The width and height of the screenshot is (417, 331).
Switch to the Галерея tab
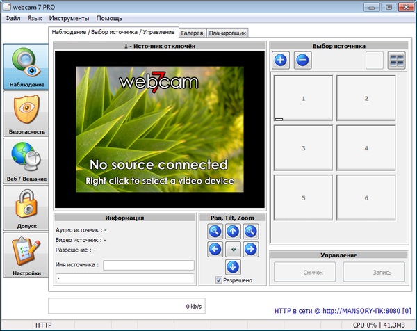coord(193,33)
